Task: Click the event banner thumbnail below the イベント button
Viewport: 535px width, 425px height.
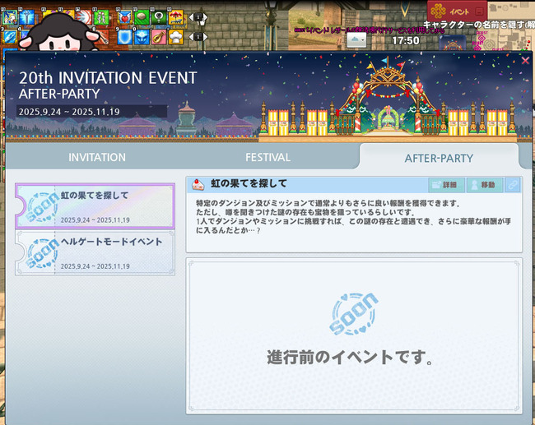Action: point(453,43)
